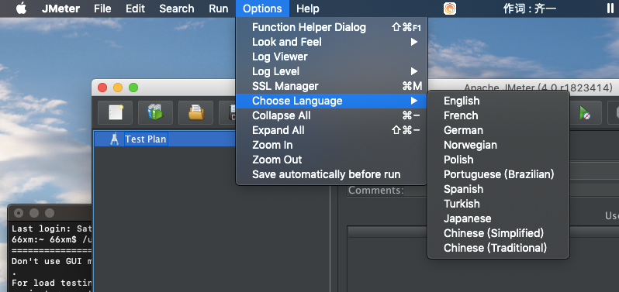Open the Help menu

pyautogui.click(x=307, y=9)
